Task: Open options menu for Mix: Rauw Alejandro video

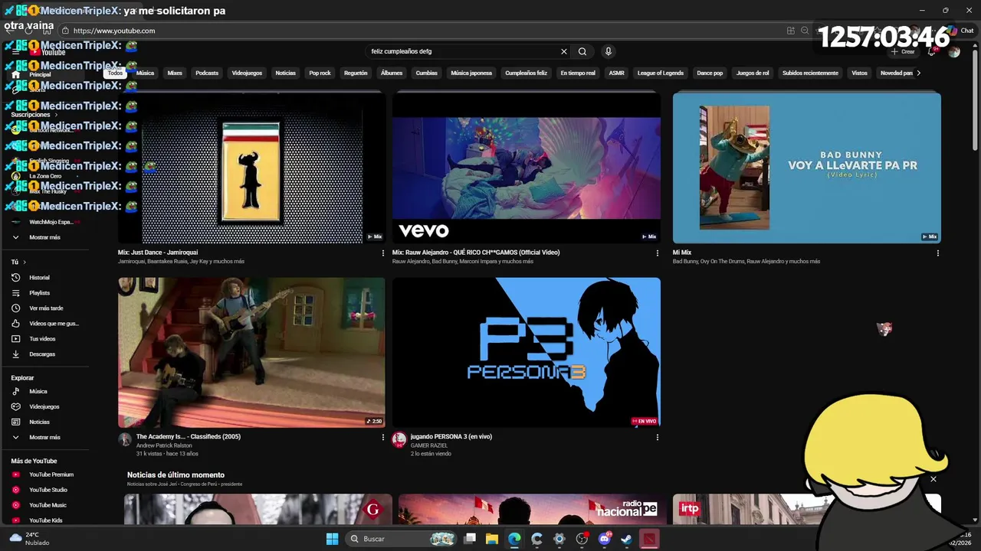Action: point(658,253)
